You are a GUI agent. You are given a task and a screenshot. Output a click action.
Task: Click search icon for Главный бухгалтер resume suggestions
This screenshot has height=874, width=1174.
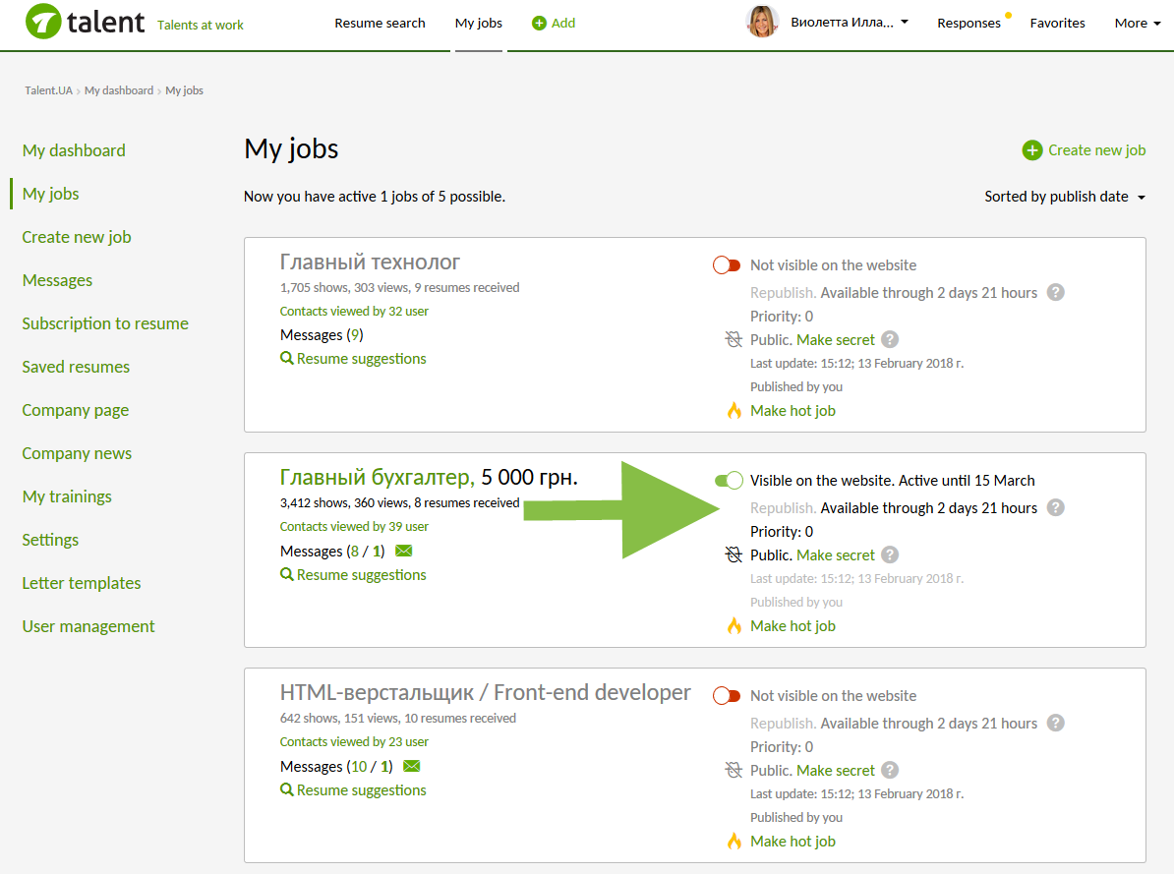click(x=287, y=574)
